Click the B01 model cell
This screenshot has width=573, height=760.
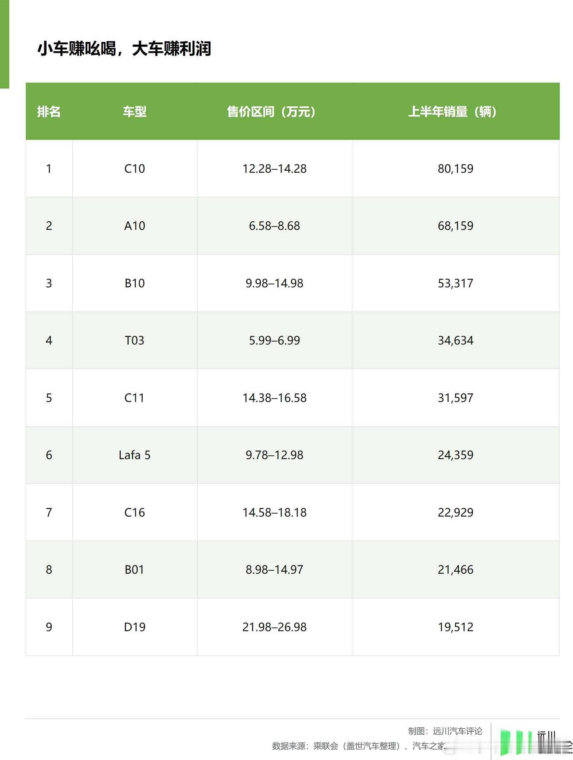(135, 570)
